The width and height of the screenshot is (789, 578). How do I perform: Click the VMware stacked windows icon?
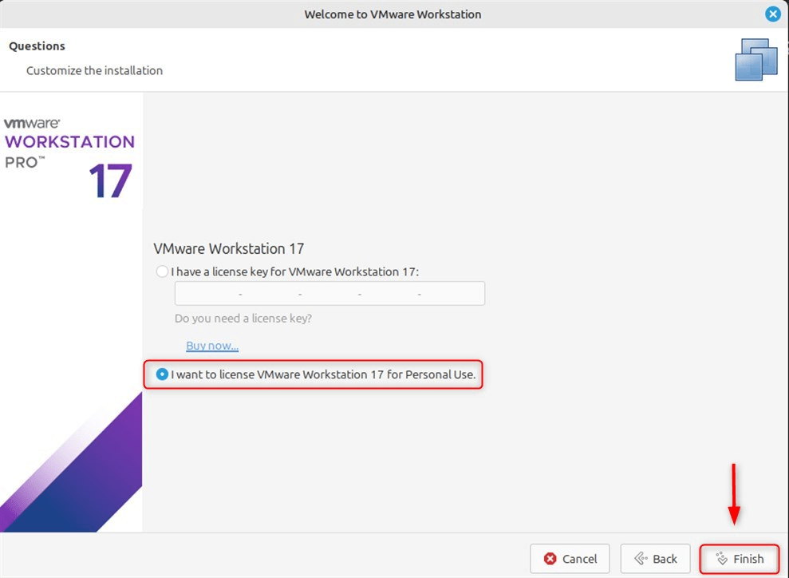(756, 59)
